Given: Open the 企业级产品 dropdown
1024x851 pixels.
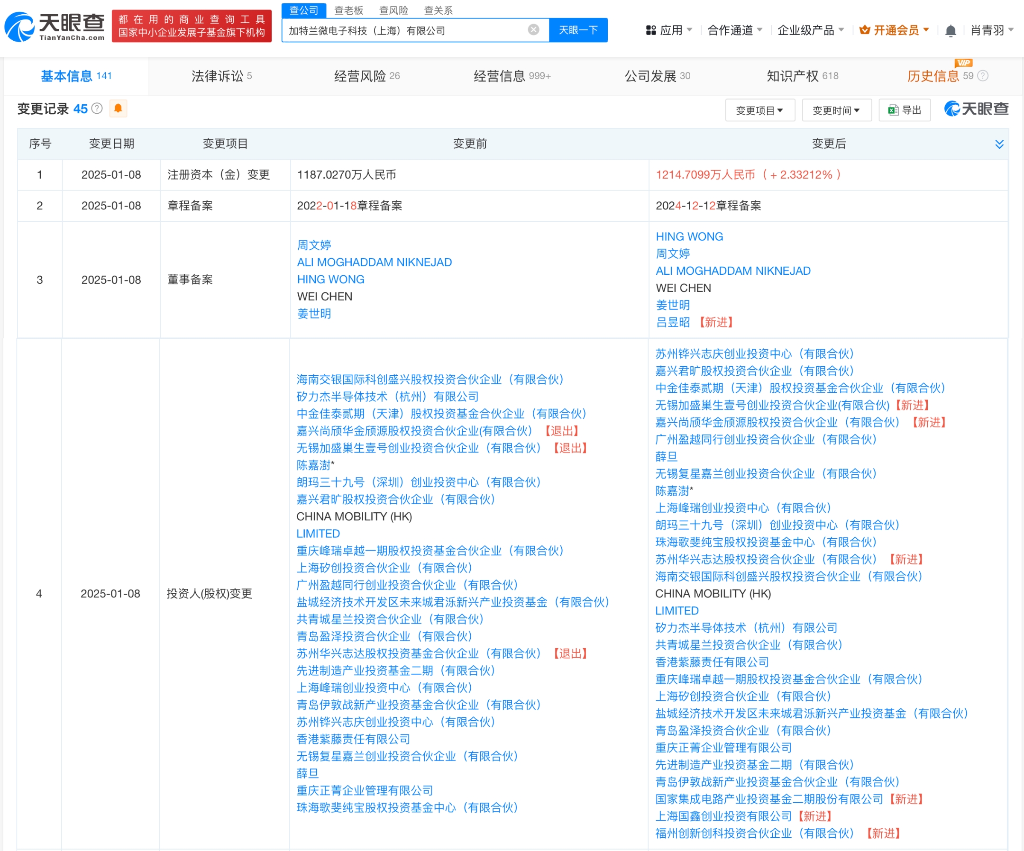Looking at the screenshot, I should pos(810,30).
